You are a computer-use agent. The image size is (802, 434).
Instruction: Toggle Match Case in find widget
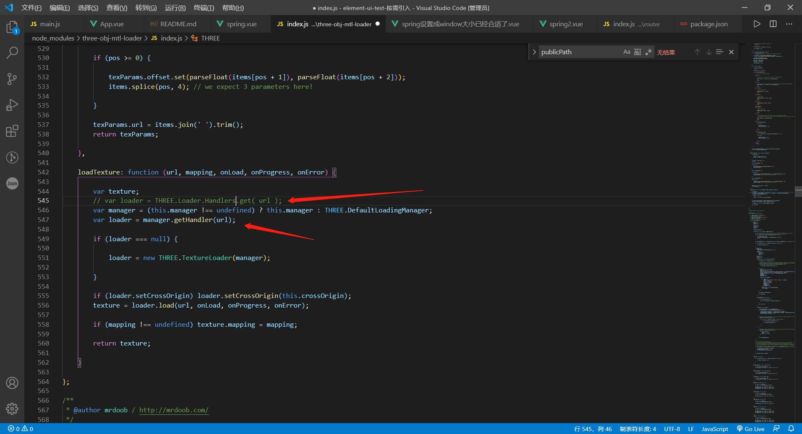point(627,52)
